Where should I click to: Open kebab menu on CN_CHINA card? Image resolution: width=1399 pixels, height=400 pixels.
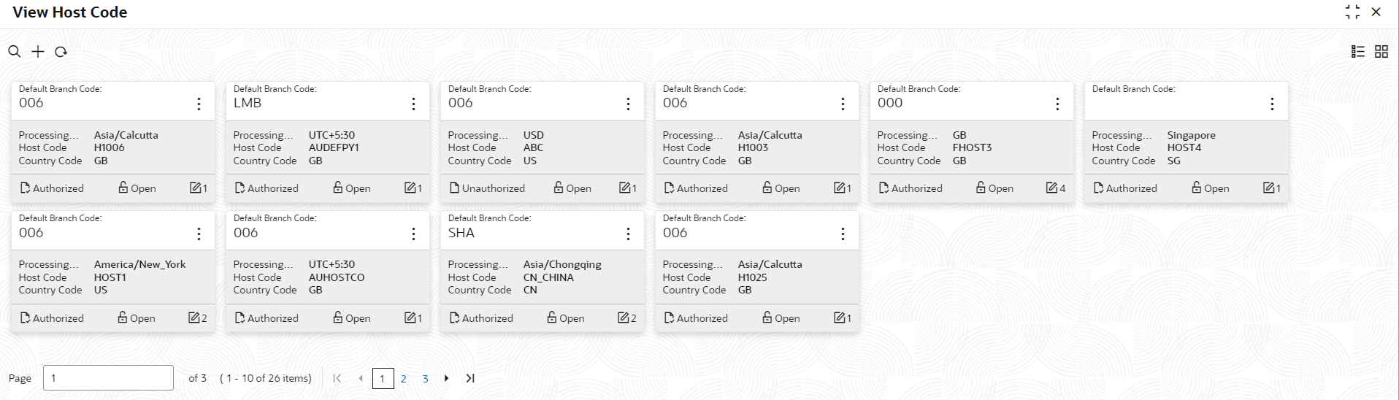628,234
